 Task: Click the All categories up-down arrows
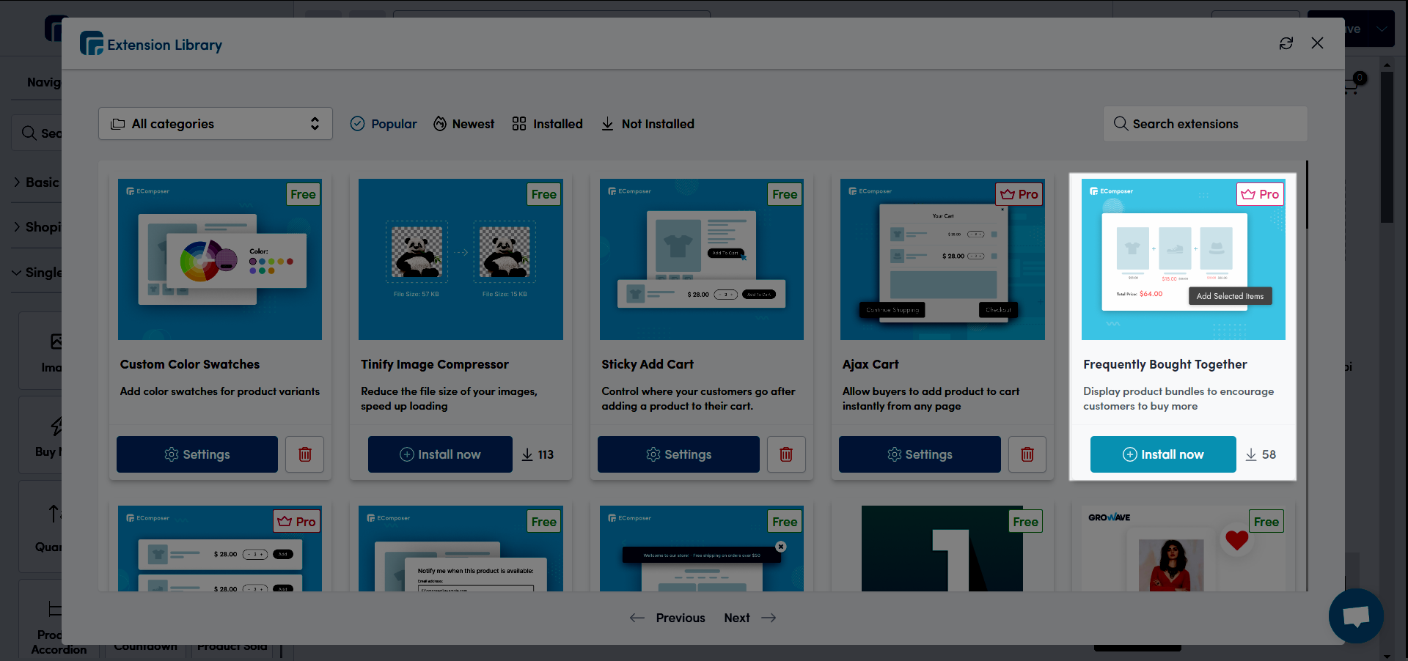pyautogui.click(x=315, y=124)
